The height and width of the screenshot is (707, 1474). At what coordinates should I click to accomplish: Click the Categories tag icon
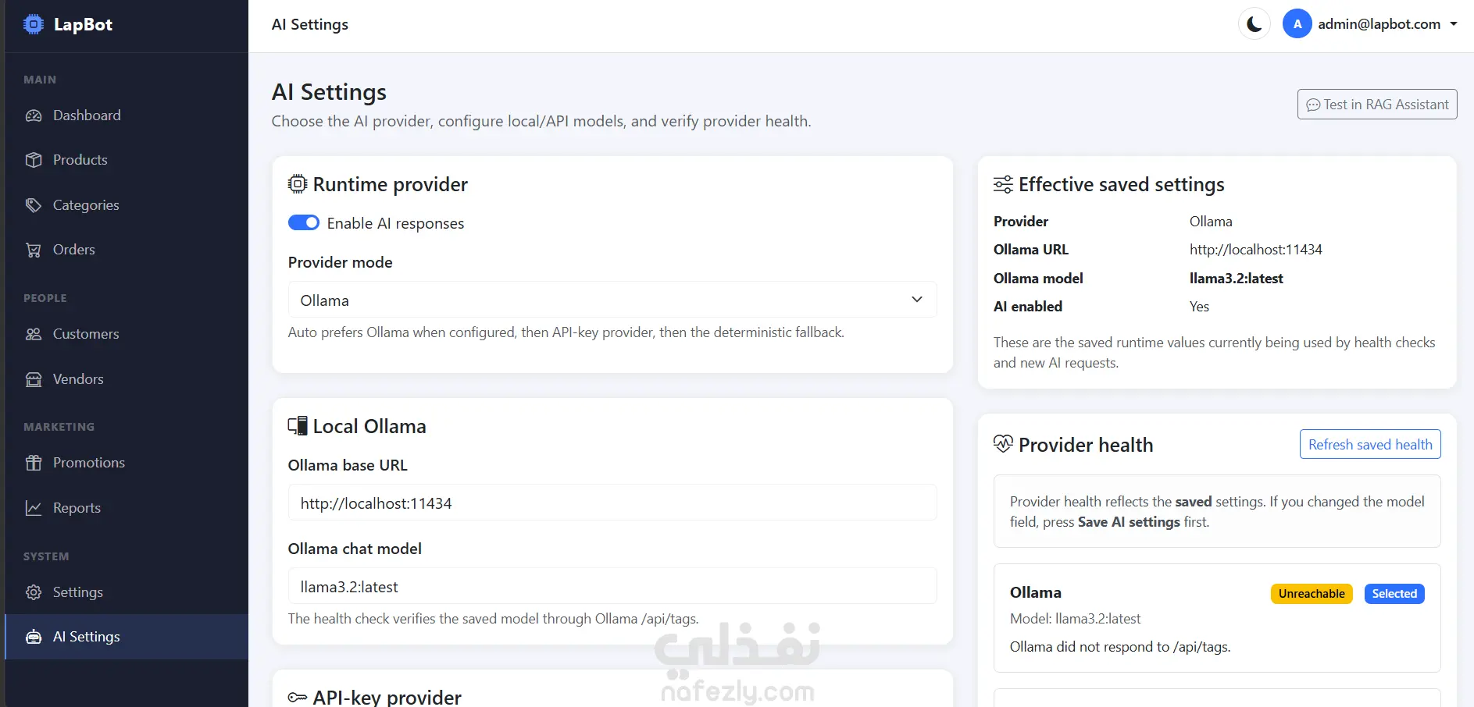click(x=34, y=205)
